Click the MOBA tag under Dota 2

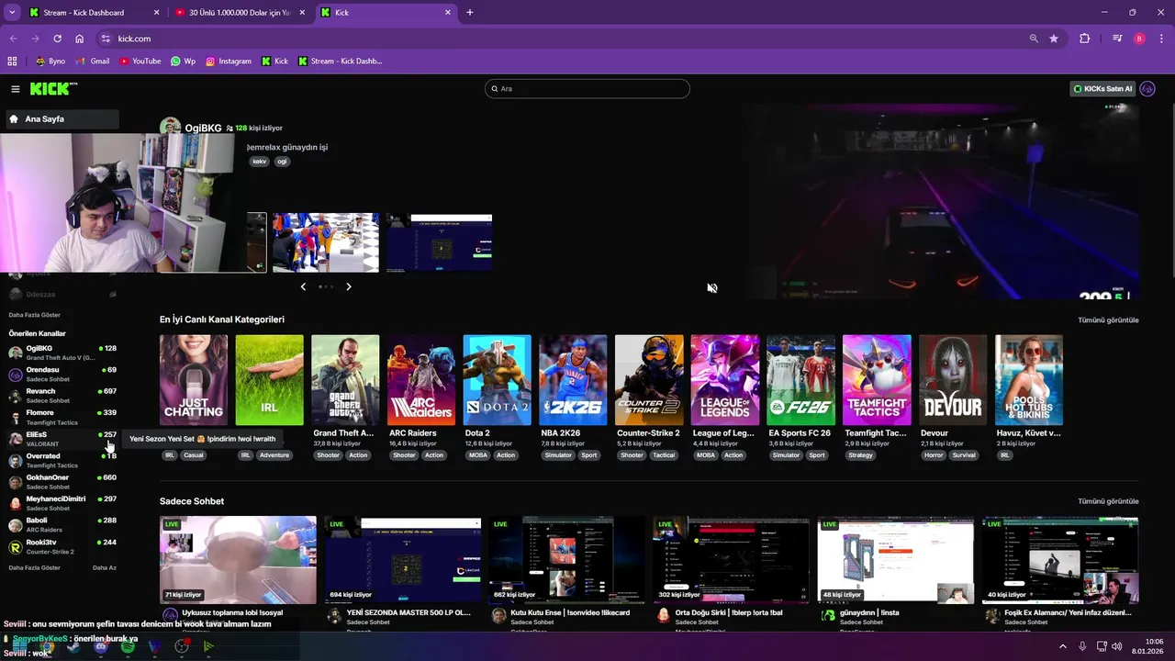coord(478,455)
